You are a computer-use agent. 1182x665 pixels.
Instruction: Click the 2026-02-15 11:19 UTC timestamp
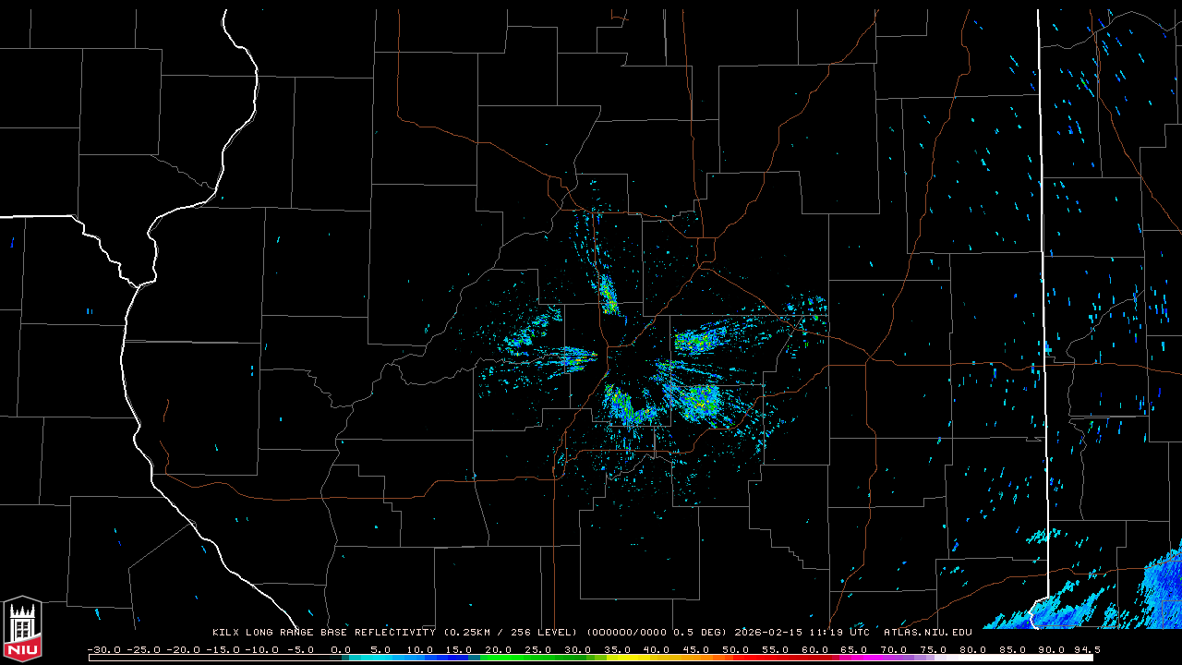[x=802, y=633]
